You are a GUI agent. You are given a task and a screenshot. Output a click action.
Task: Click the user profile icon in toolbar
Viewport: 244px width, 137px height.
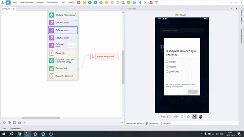tap(123, 2)
